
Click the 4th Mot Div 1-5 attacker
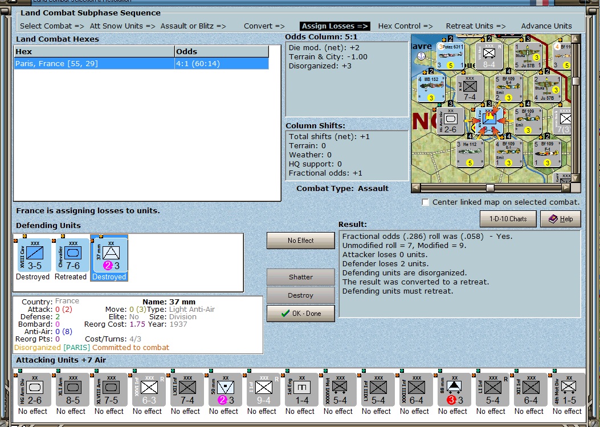click(x=569, y=389)
